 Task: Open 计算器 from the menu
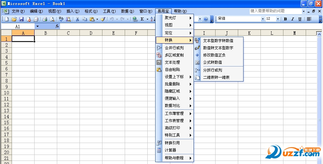point(175,150)
